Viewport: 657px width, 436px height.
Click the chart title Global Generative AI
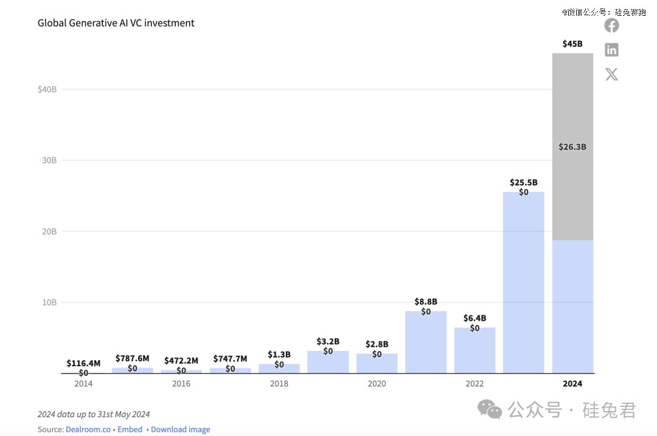click(116, 23)
